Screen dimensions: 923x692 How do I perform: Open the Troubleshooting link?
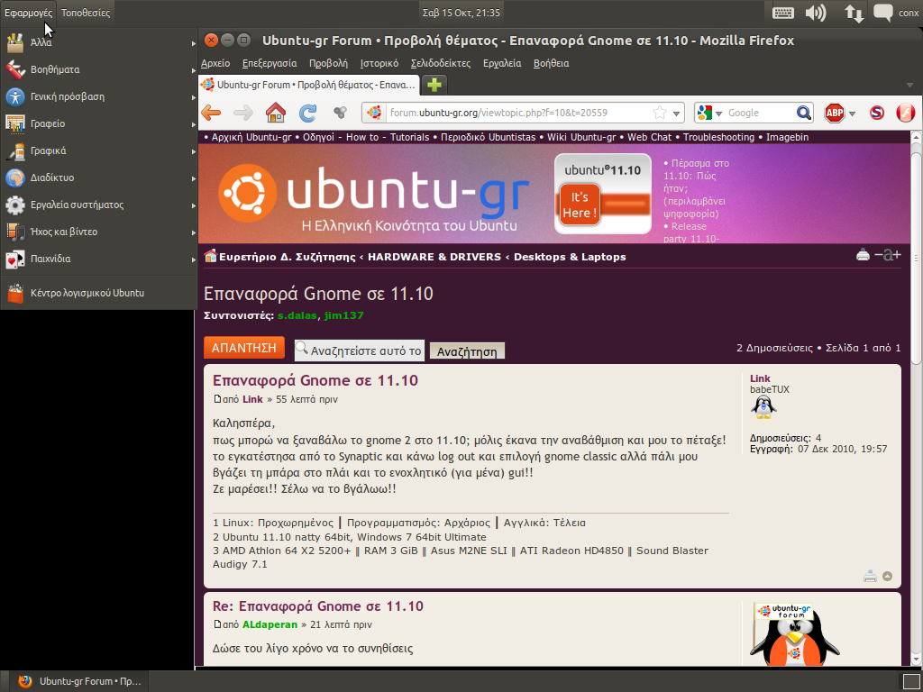(718, 137)
